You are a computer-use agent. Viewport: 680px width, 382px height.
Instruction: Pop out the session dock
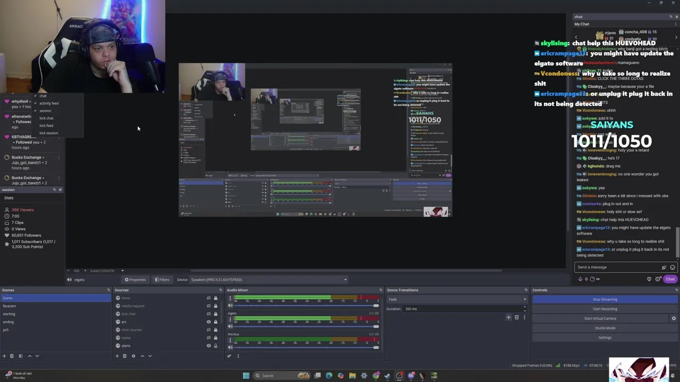tap(54, 189)
